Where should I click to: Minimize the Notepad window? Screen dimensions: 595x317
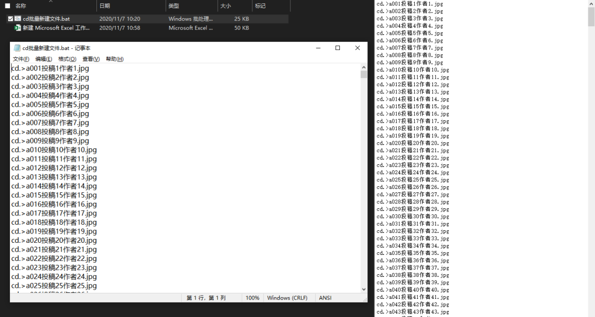tap(318, 48)
